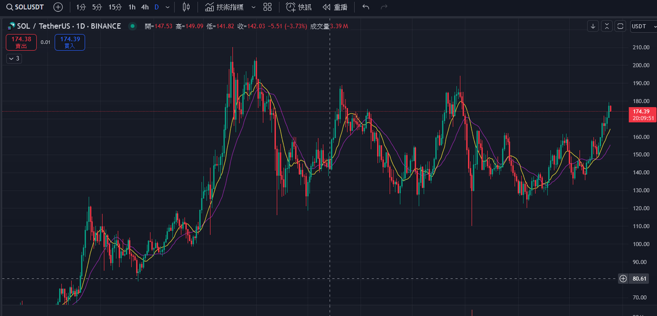Image resolution: width=657 pixels, height=316 pixels.
Task: Click the 200.00 price axis label
Action: (x=641, y=65)
